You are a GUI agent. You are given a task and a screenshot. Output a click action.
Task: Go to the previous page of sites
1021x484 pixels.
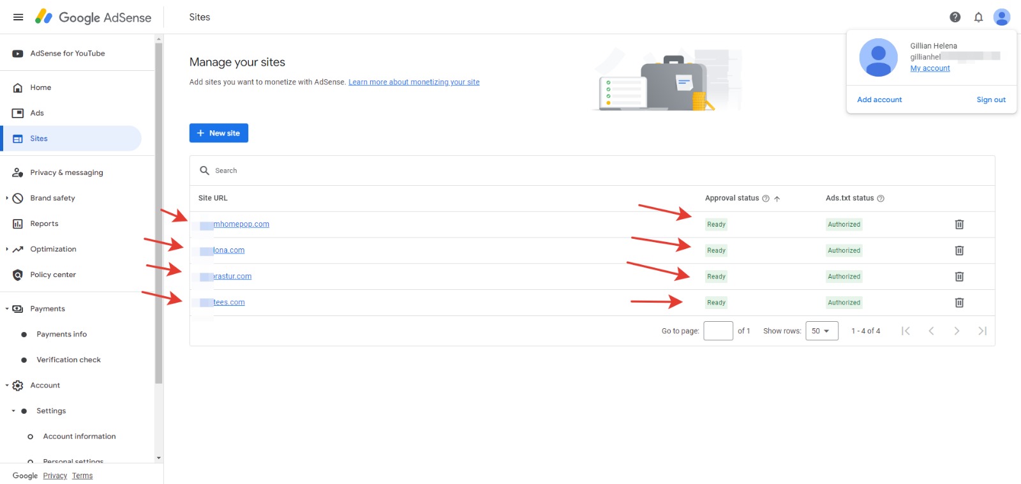(931, 331)
